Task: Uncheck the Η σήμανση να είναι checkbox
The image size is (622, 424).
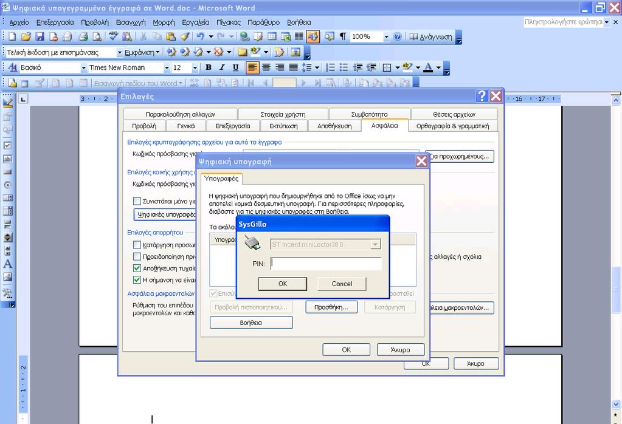Action: click(137, 280)
